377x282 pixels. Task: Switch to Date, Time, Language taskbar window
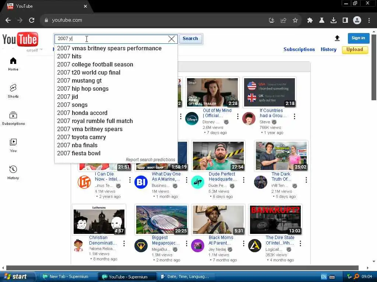pos(186,276)
